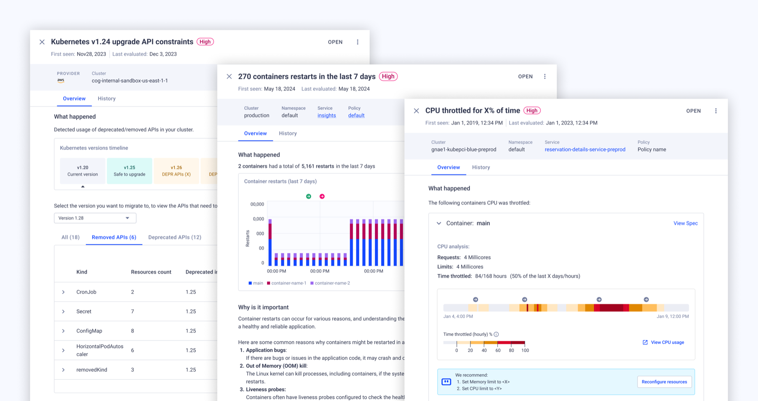Image resolution: width=758 pixels, height=401 pixels.
Task: Click the AWS provider logo
Action: pos(61,80)
